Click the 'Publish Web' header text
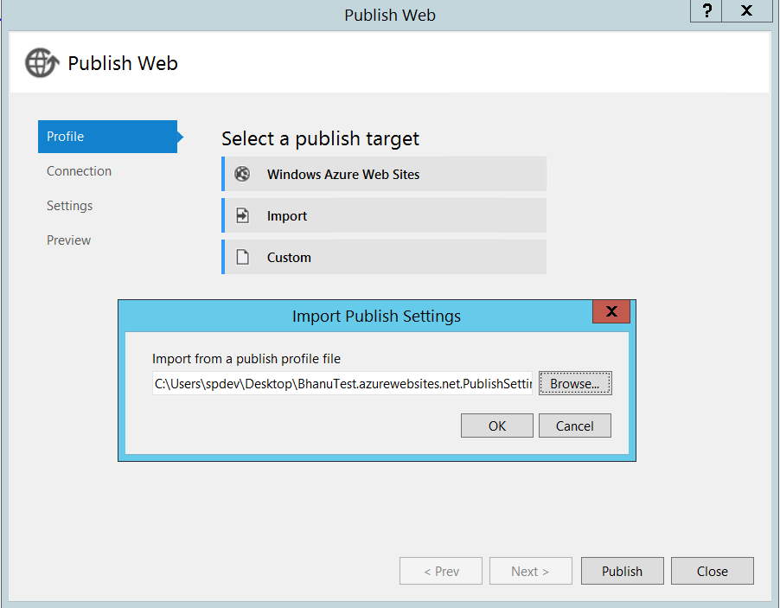780x608 pixels. pos(123,63)
